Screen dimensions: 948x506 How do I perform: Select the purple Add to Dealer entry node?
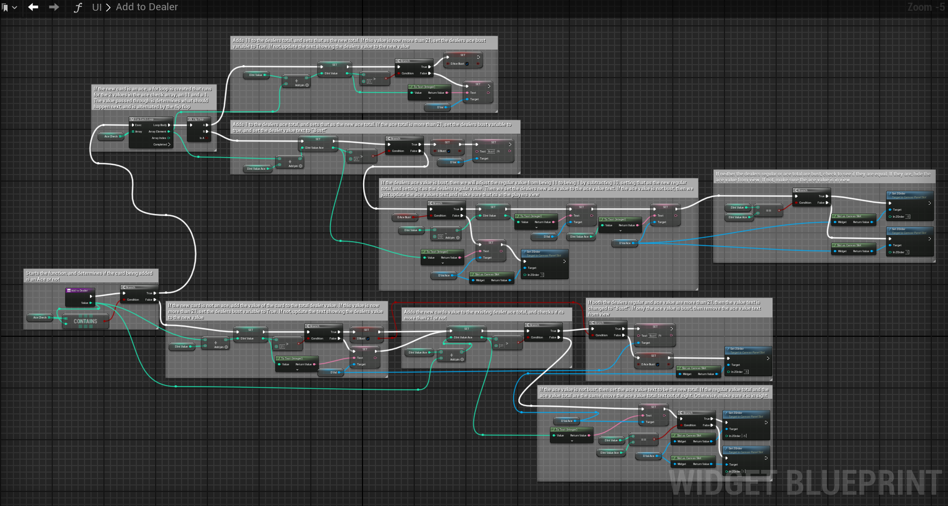pyautogui.click(x=79, y=290)
